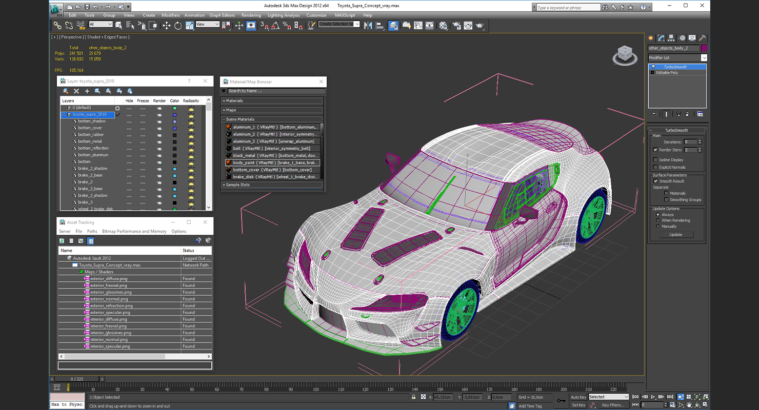Expand the Materials group in Material Browser
The height and width of the screenshot is (410, 759).
272,101
